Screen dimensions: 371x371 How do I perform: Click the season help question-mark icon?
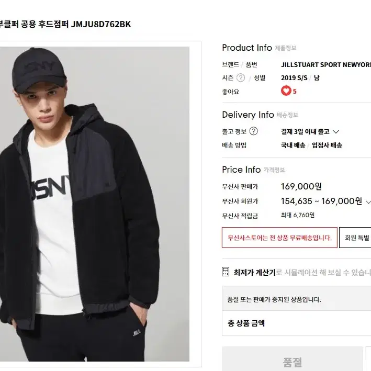[241, 77]
